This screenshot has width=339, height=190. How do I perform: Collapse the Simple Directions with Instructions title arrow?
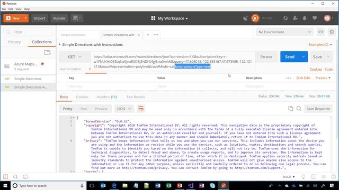[60, 44]
